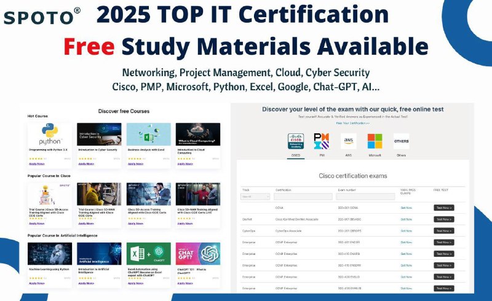
Task: Click Test Now for the CCNA row
Action: click(443, 208)
